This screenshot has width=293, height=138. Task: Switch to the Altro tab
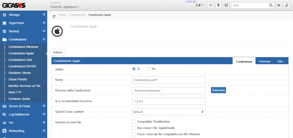[x=280, y=61]
